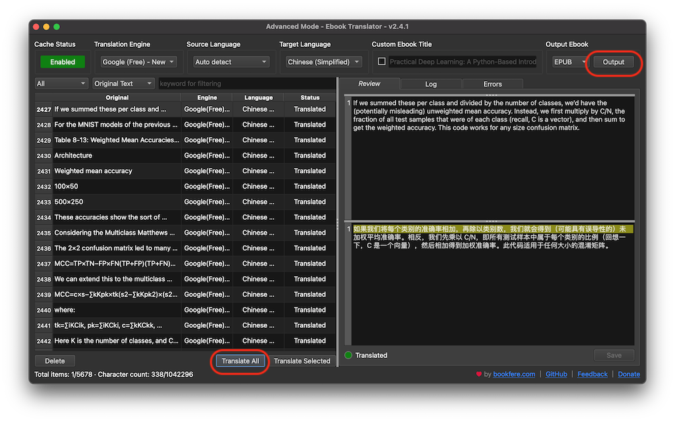Click the green Translated status indicator
Screen dimensions: 675x422
pyautogui.click(x=349, y=355)
